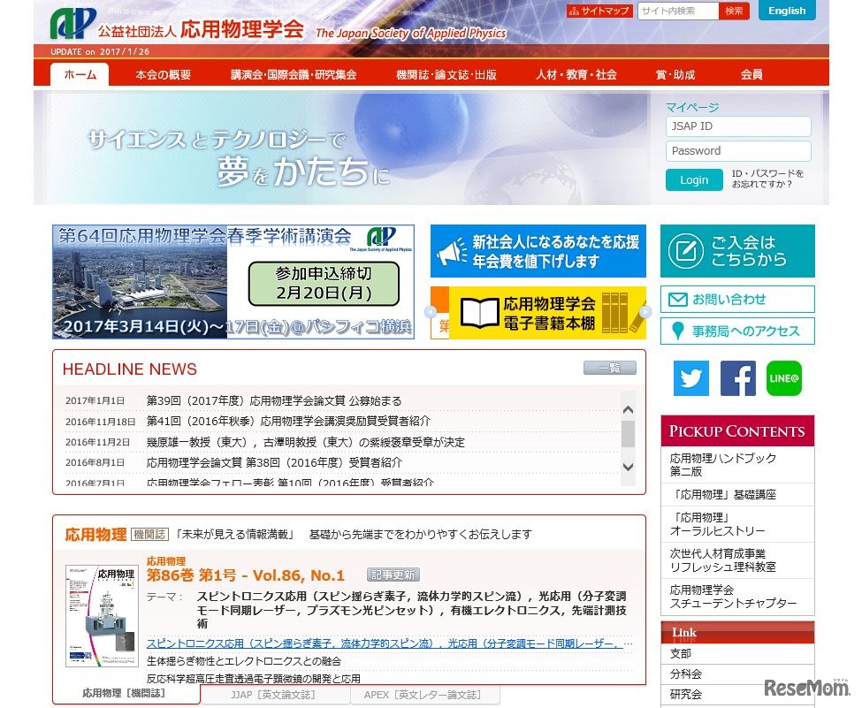Open 反応科学超高圧走査透過電子顕微鏡の開発と応用 article

(x=254, y=679)
